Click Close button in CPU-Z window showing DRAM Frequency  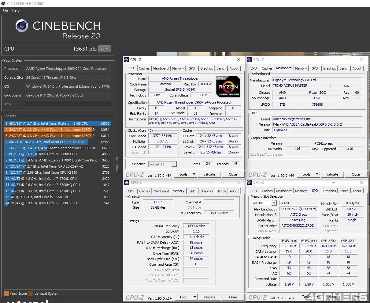(233, 297)
